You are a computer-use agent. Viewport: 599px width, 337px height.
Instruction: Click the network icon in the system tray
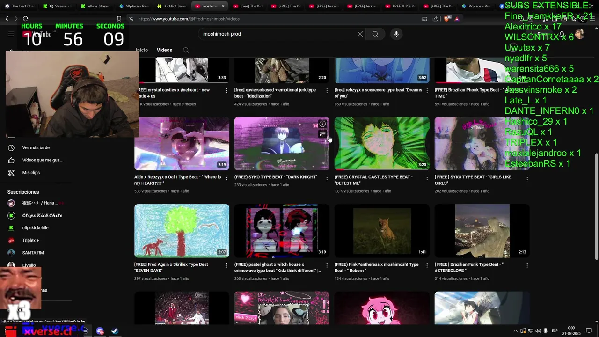click(531, 331)
